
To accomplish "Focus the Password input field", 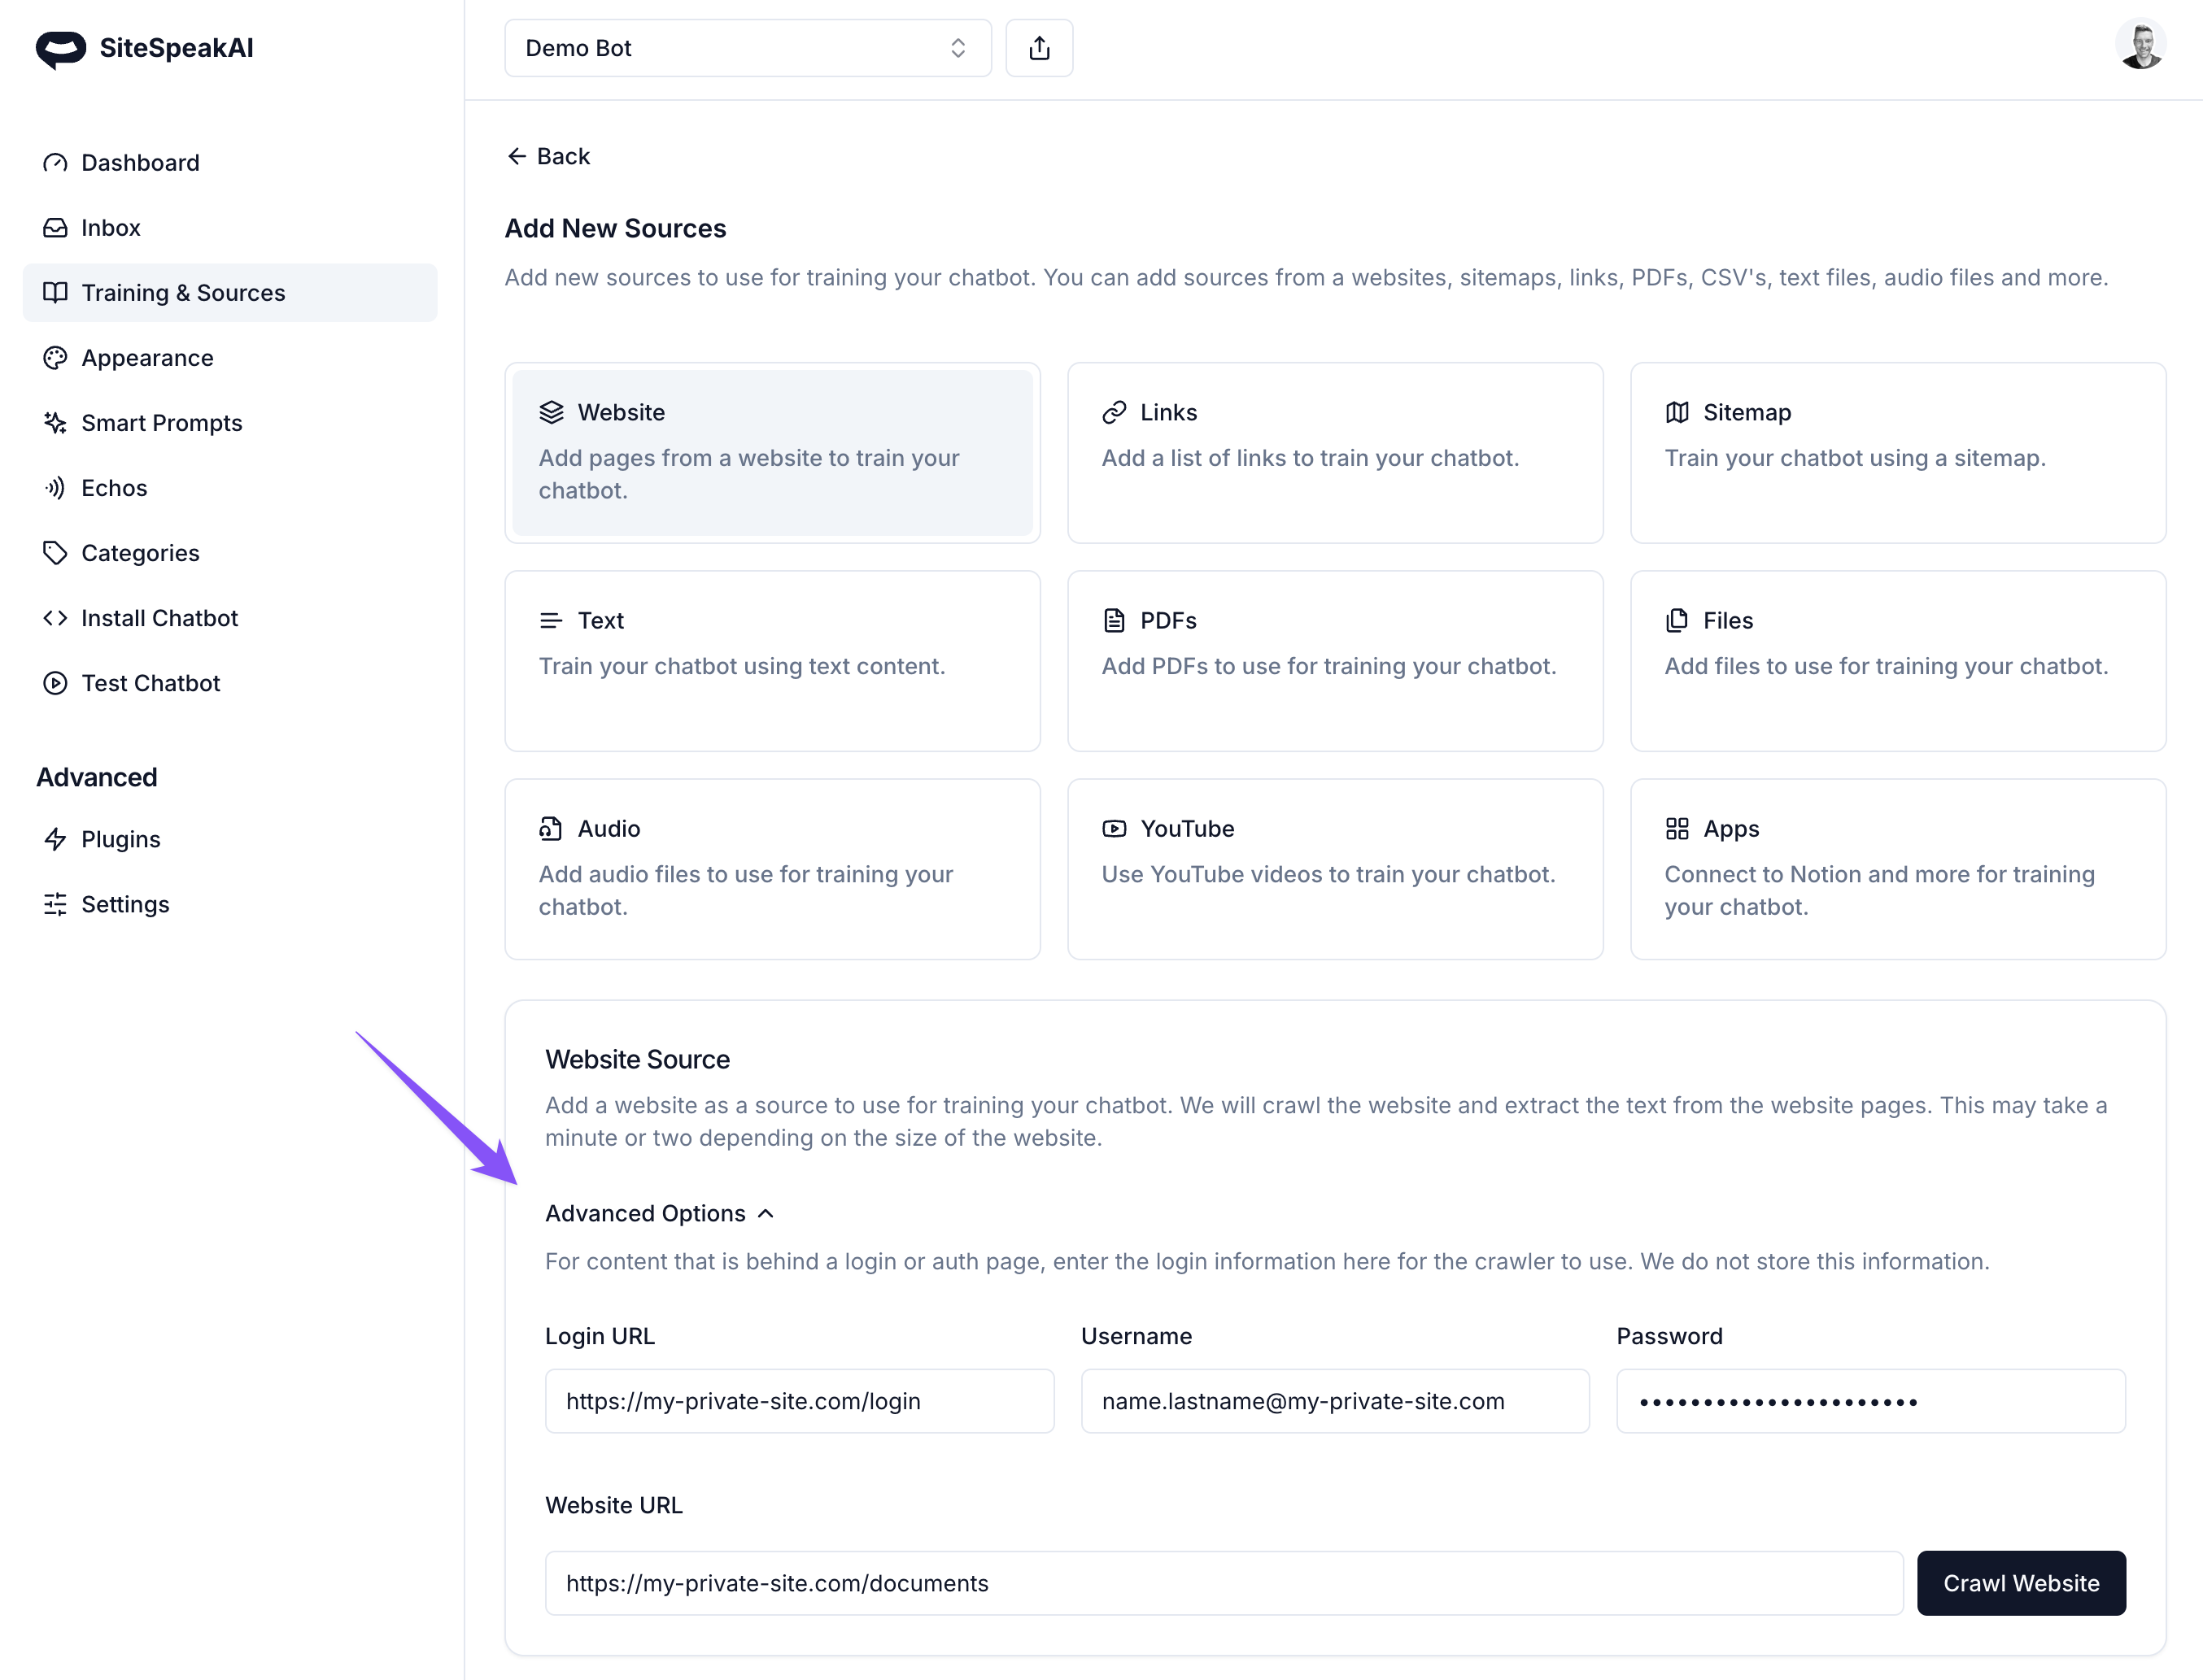I will click(x=1869, y=1401).
